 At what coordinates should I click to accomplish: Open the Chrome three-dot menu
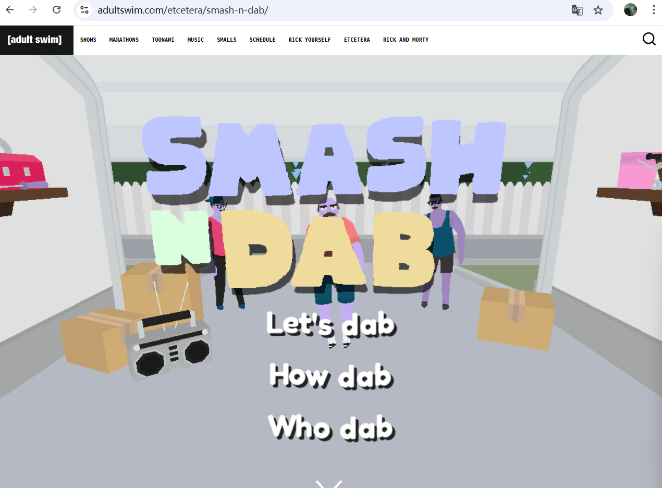point(654,10)
